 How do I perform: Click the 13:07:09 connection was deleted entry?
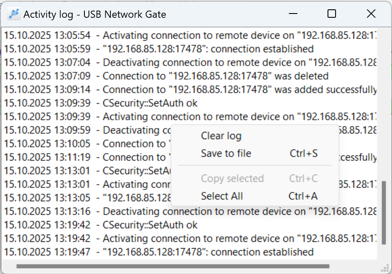point(166,76)
